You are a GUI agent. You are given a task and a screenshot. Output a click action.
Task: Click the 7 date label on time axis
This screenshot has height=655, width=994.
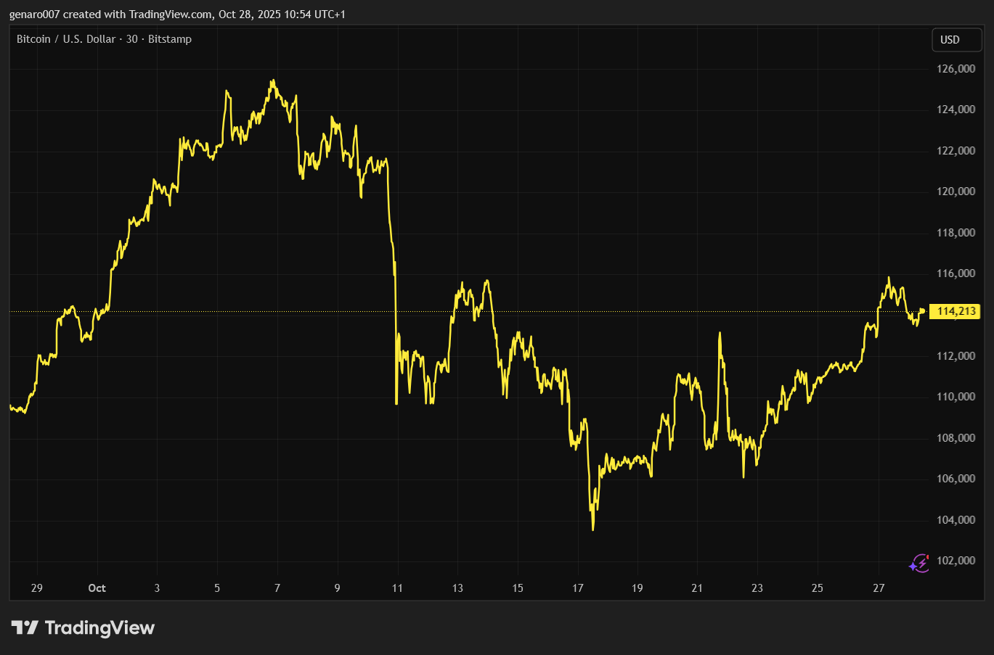tap(277, 588)
